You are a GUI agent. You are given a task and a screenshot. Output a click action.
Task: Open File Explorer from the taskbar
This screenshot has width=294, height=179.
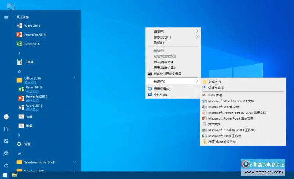tap(14, 175)
